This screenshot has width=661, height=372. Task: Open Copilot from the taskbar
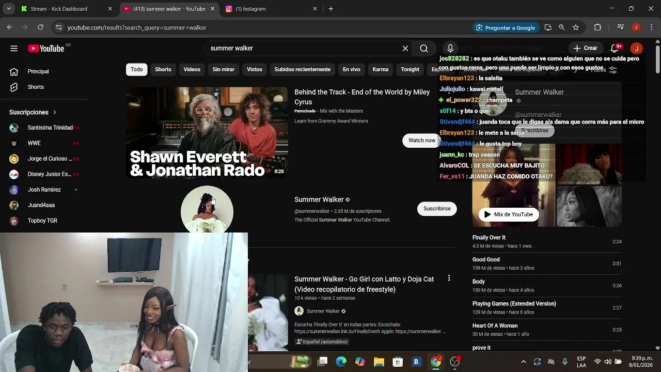click(x=360, y=362)
